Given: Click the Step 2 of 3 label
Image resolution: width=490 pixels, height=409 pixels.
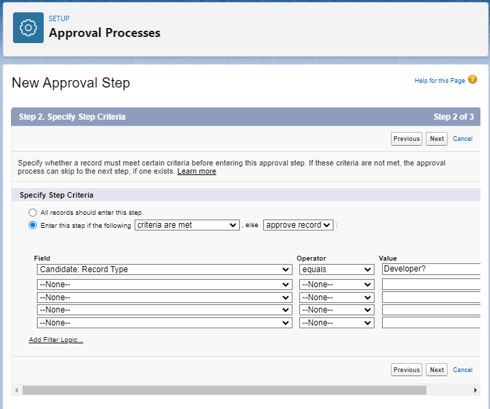Looking at the screenshot, I should click(x=453, y=117).
